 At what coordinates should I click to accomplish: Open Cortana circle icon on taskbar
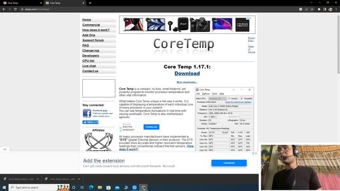point(74,187)
